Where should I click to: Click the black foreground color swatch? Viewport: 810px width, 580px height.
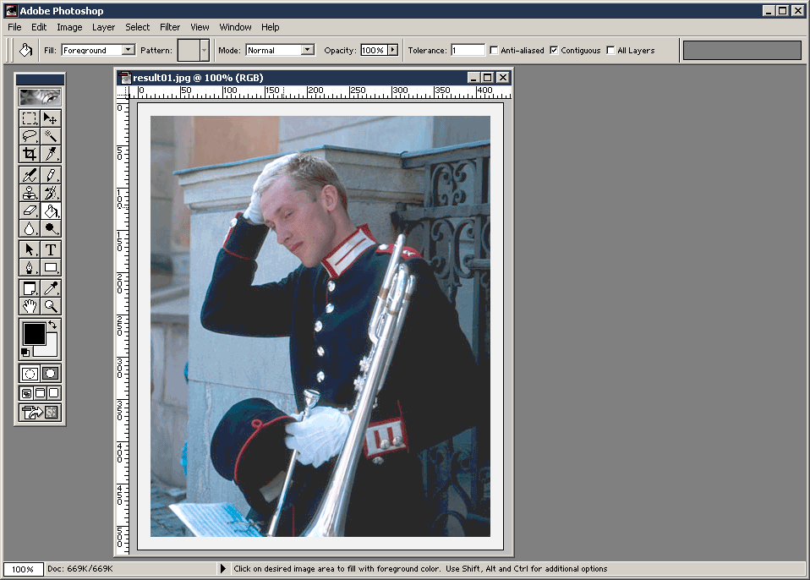pyautogui.click(x=34, y=332)
